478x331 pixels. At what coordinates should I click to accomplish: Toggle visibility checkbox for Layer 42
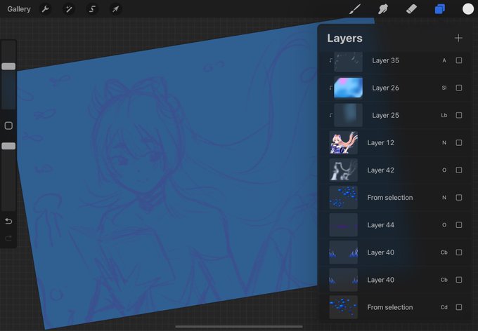pyautogui.click(x=459, y=170)
